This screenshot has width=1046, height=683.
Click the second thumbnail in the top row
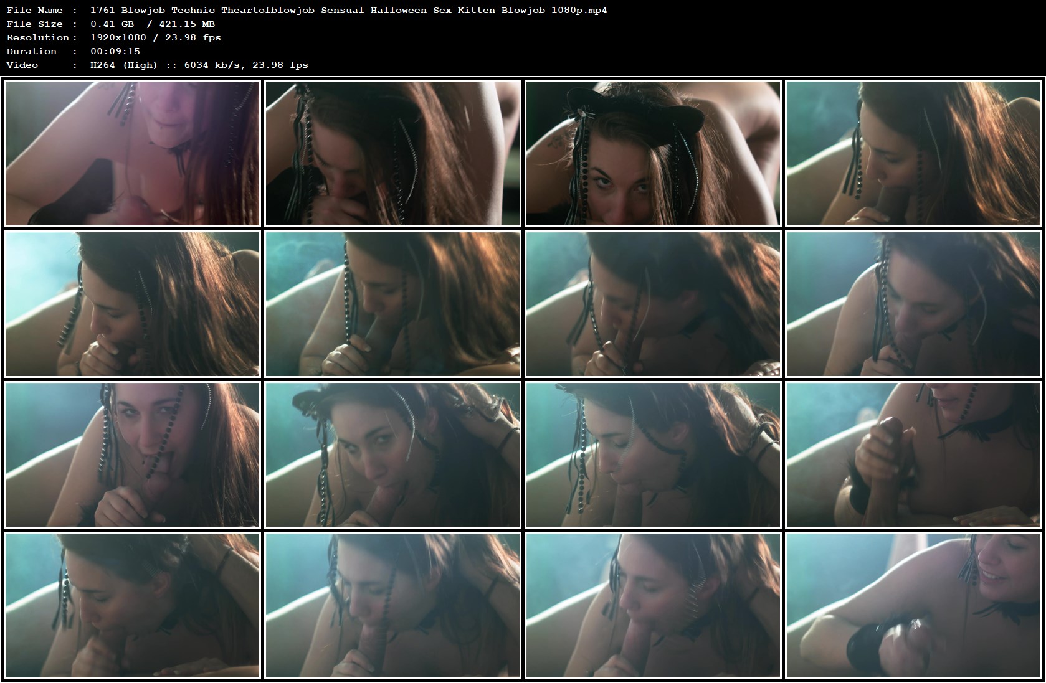pos(393,152)
